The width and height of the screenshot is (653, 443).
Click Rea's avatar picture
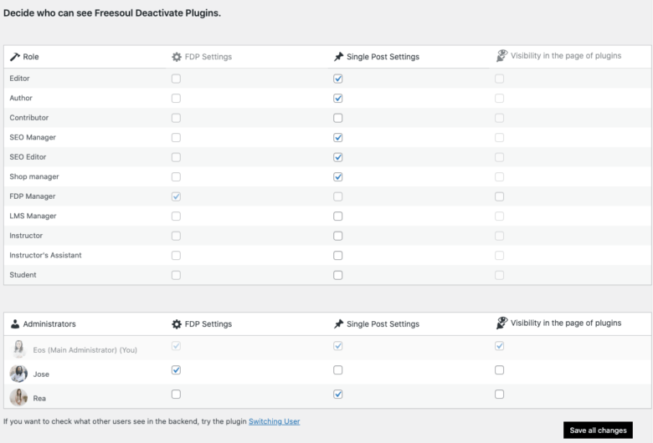pyautogui.click(x=18, y=398)
